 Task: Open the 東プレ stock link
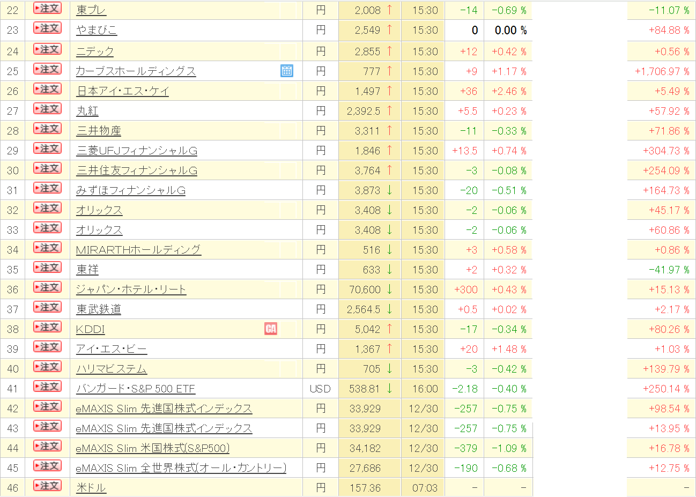tap(91, 10)
